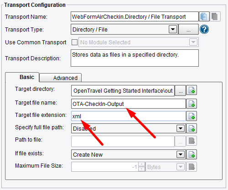The image size is (228, 190).
Task: Click the insert variable icon for Target file name
Action: click(x=192, y=104)
